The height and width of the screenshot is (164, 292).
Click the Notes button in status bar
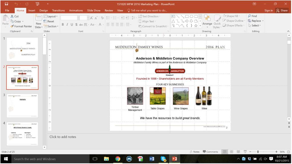(195, 151)
